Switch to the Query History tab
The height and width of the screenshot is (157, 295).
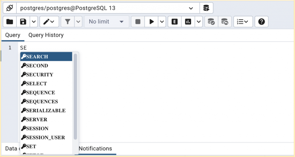[x=46, y=35]
